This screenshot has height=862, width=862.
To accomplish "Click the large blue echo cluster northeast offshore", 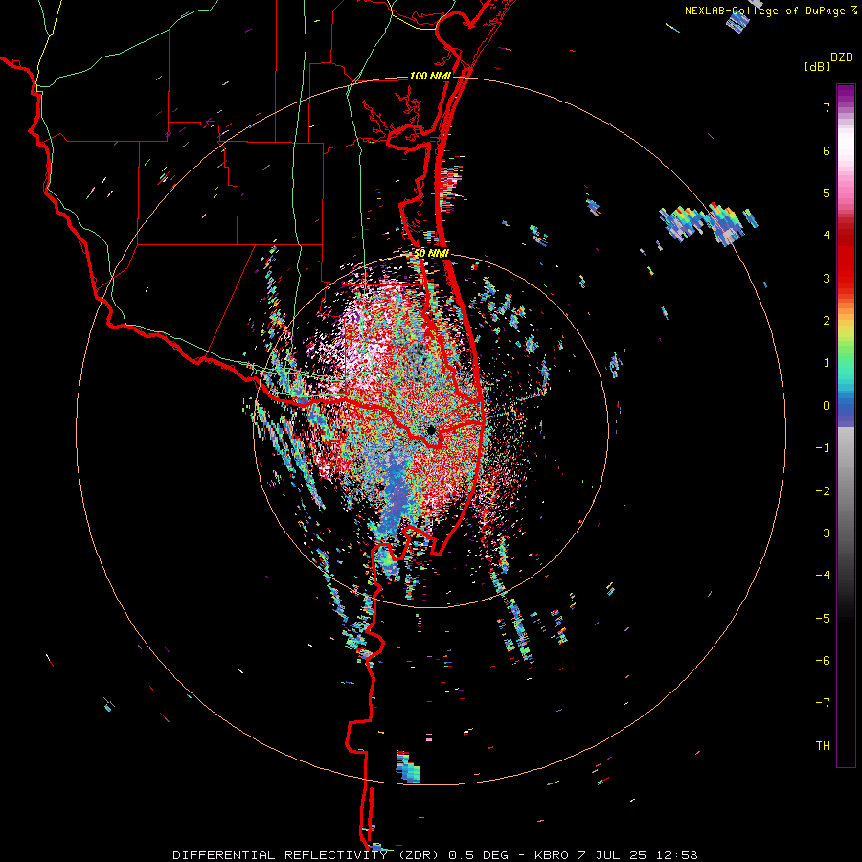I will tap(707, 222).
